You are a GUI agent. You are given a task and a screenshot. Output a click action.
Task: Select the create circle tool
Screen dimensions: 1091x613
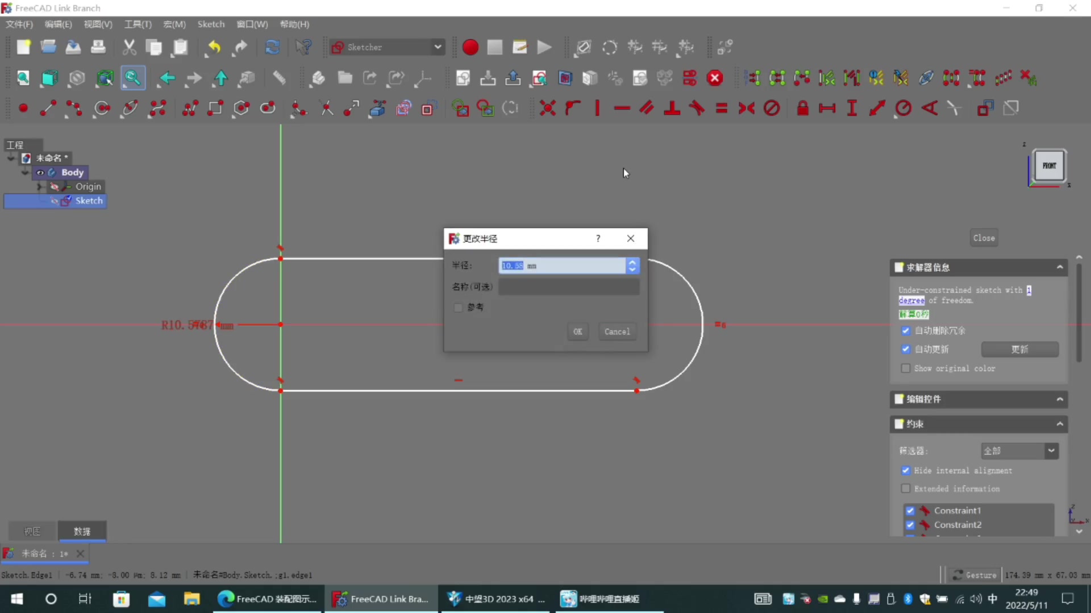coord(102,108)
